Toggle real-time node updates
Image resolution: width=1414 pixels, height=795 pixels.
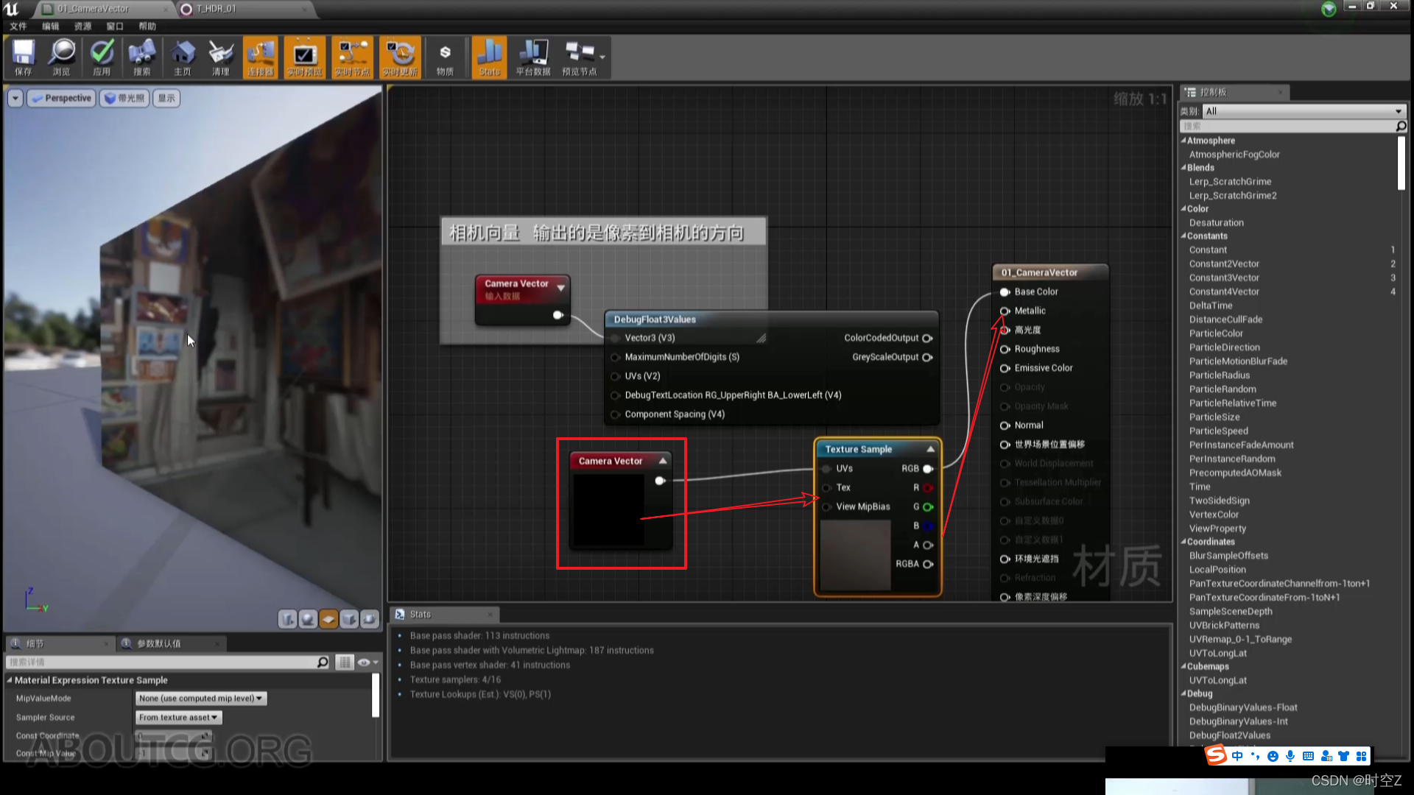coord(352,57)
